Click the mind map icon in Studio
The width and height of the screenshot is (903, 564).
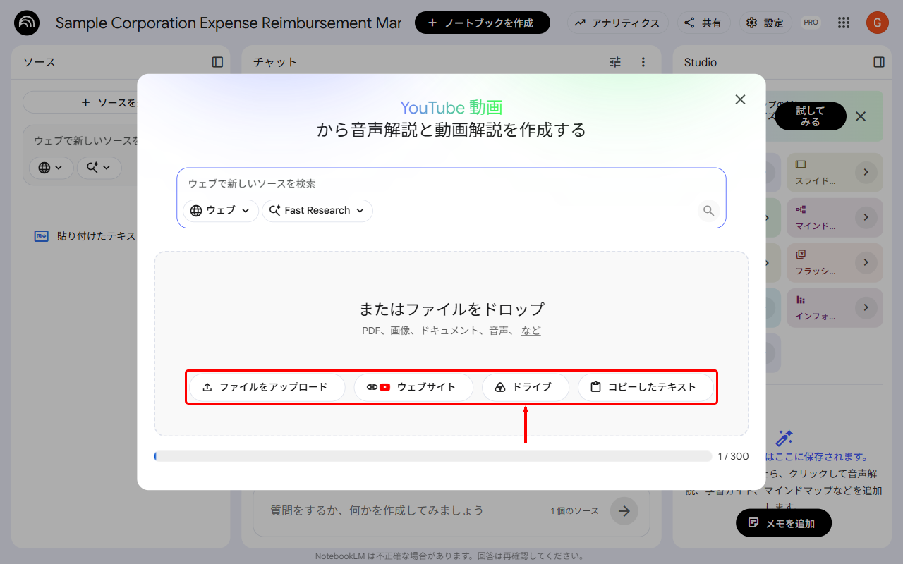(801, 209)
